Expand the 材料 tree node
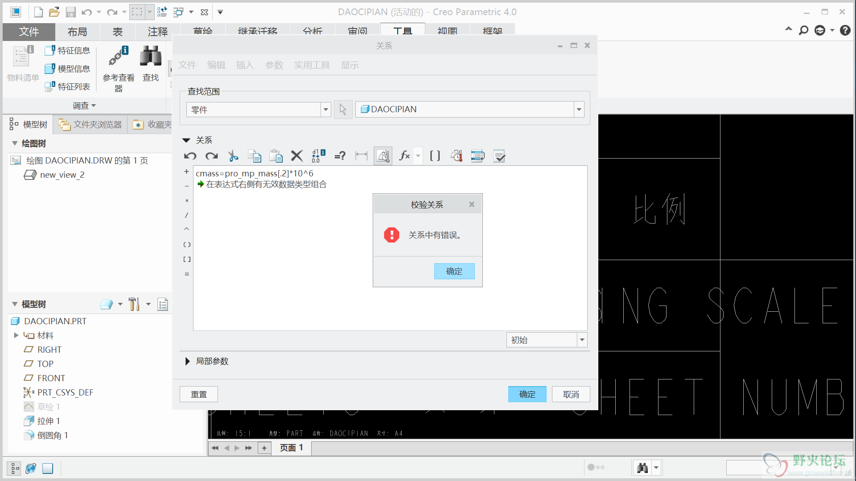 point(16,335)
